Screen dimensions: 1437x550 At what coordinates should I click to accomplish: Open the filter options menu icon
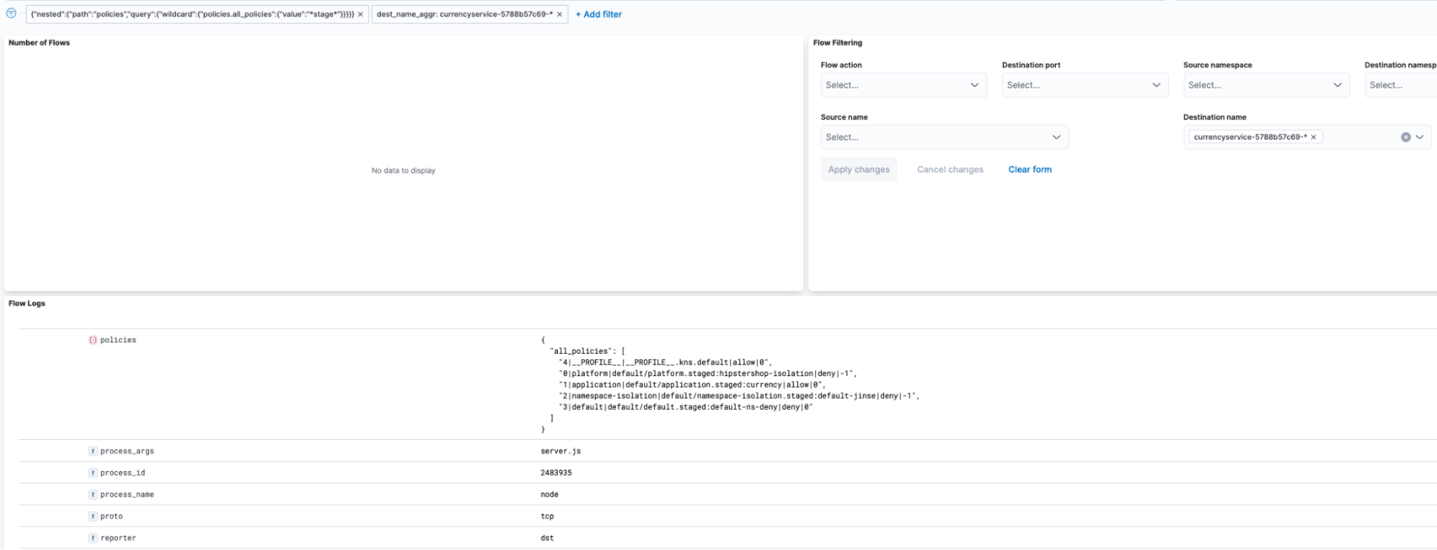coord(11,13)
